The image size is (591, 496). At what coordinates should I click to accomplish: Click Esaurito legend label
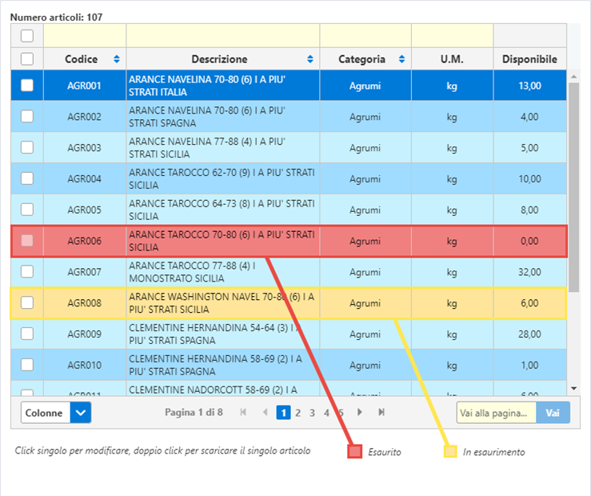click(x=385, y=452)
